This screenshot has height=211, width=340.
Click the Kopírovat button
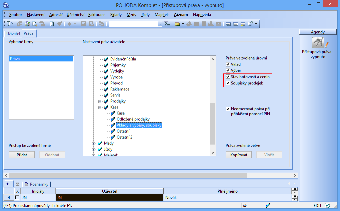point(239,155)
